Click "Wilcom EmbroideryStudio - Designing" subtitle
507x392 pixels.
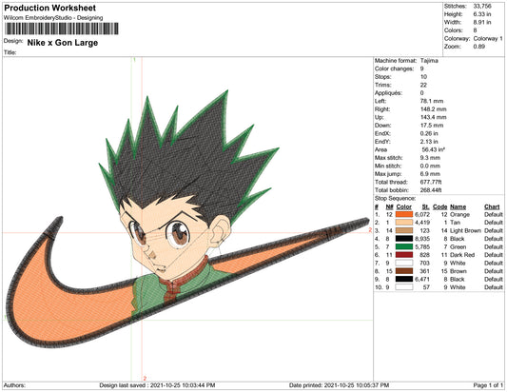pos(53,18)
